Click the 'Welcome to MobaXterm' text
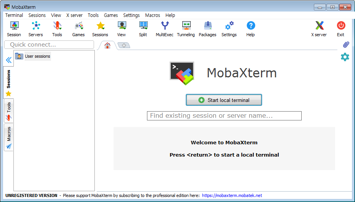This screenshot has height=202, width=355. 224,142
